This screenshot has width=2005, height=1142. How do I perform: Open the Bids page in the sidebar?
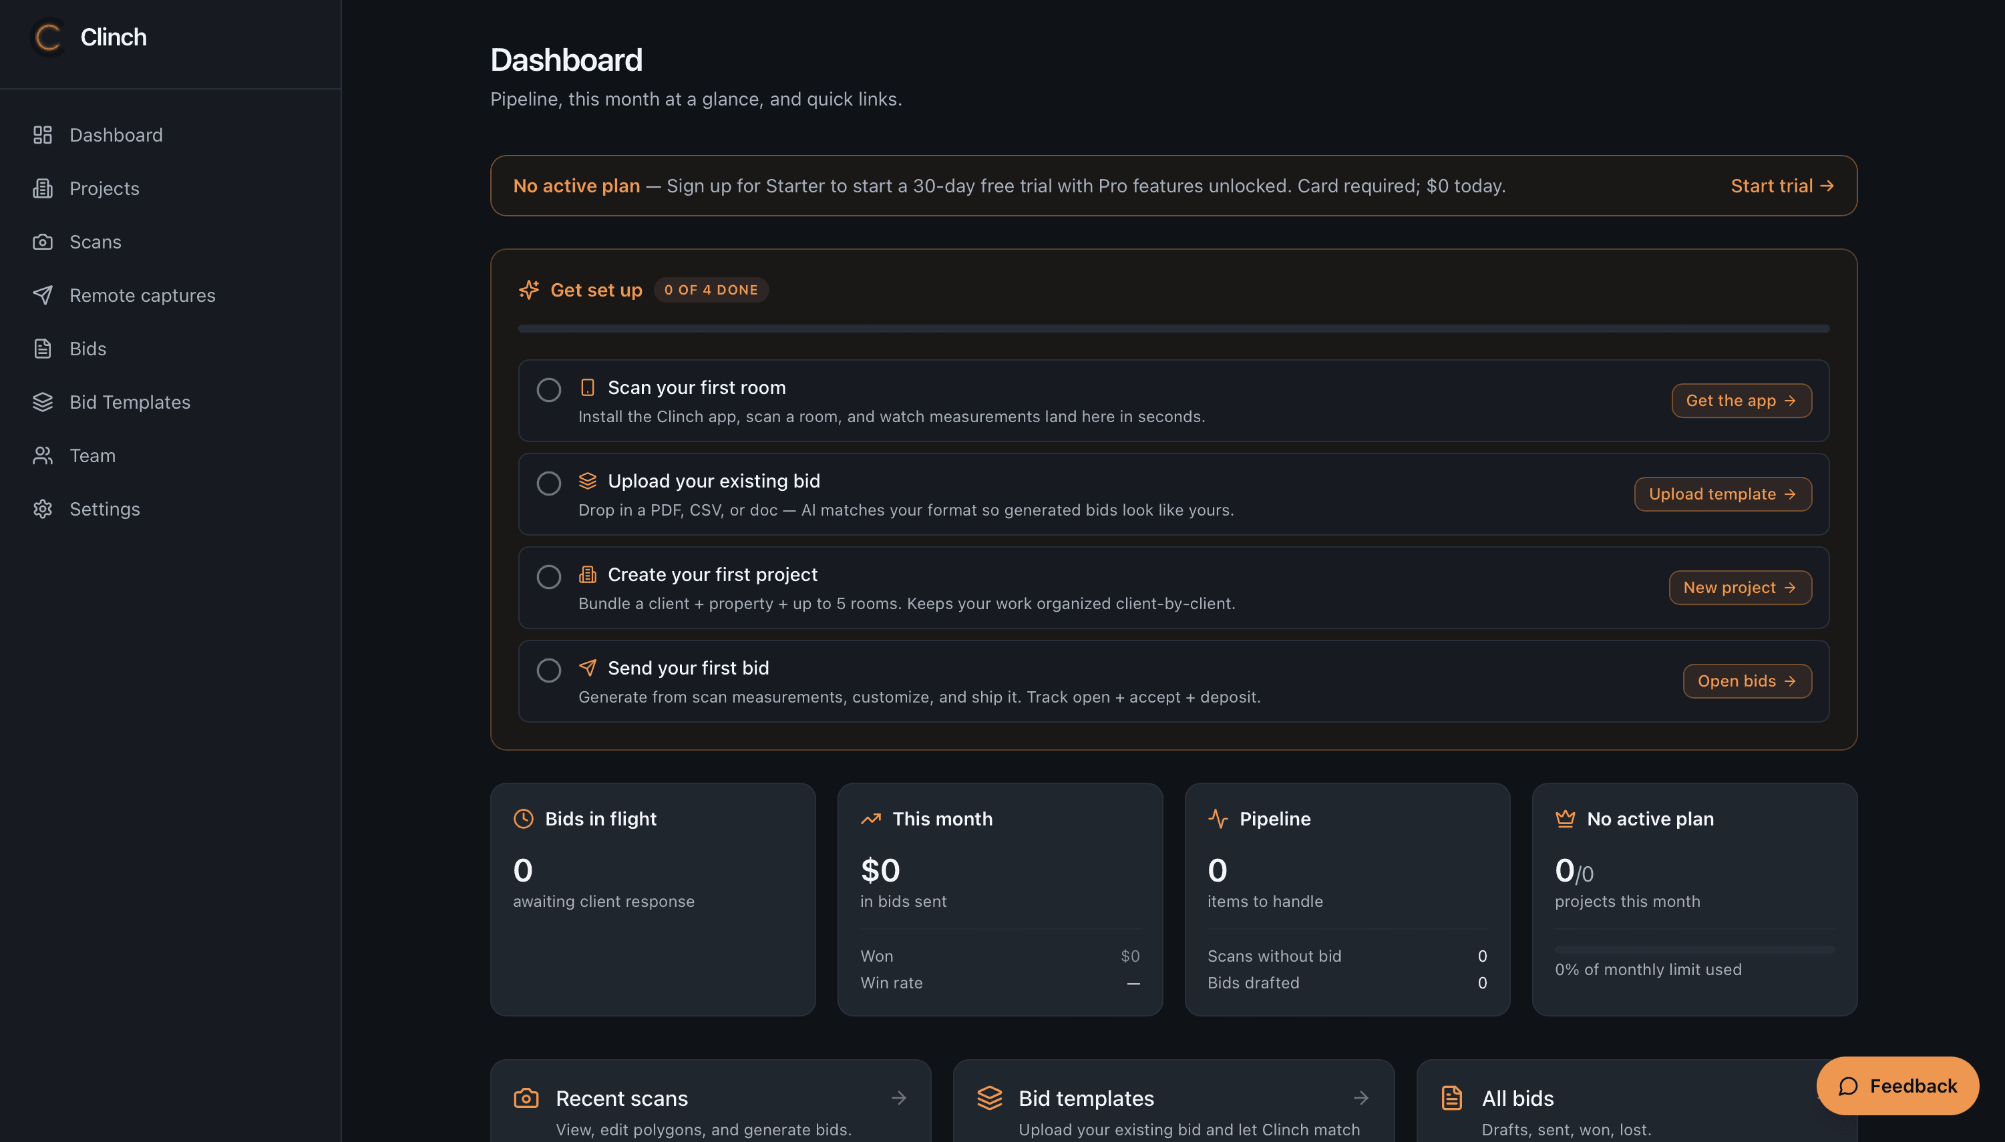[x=170, y=348]
